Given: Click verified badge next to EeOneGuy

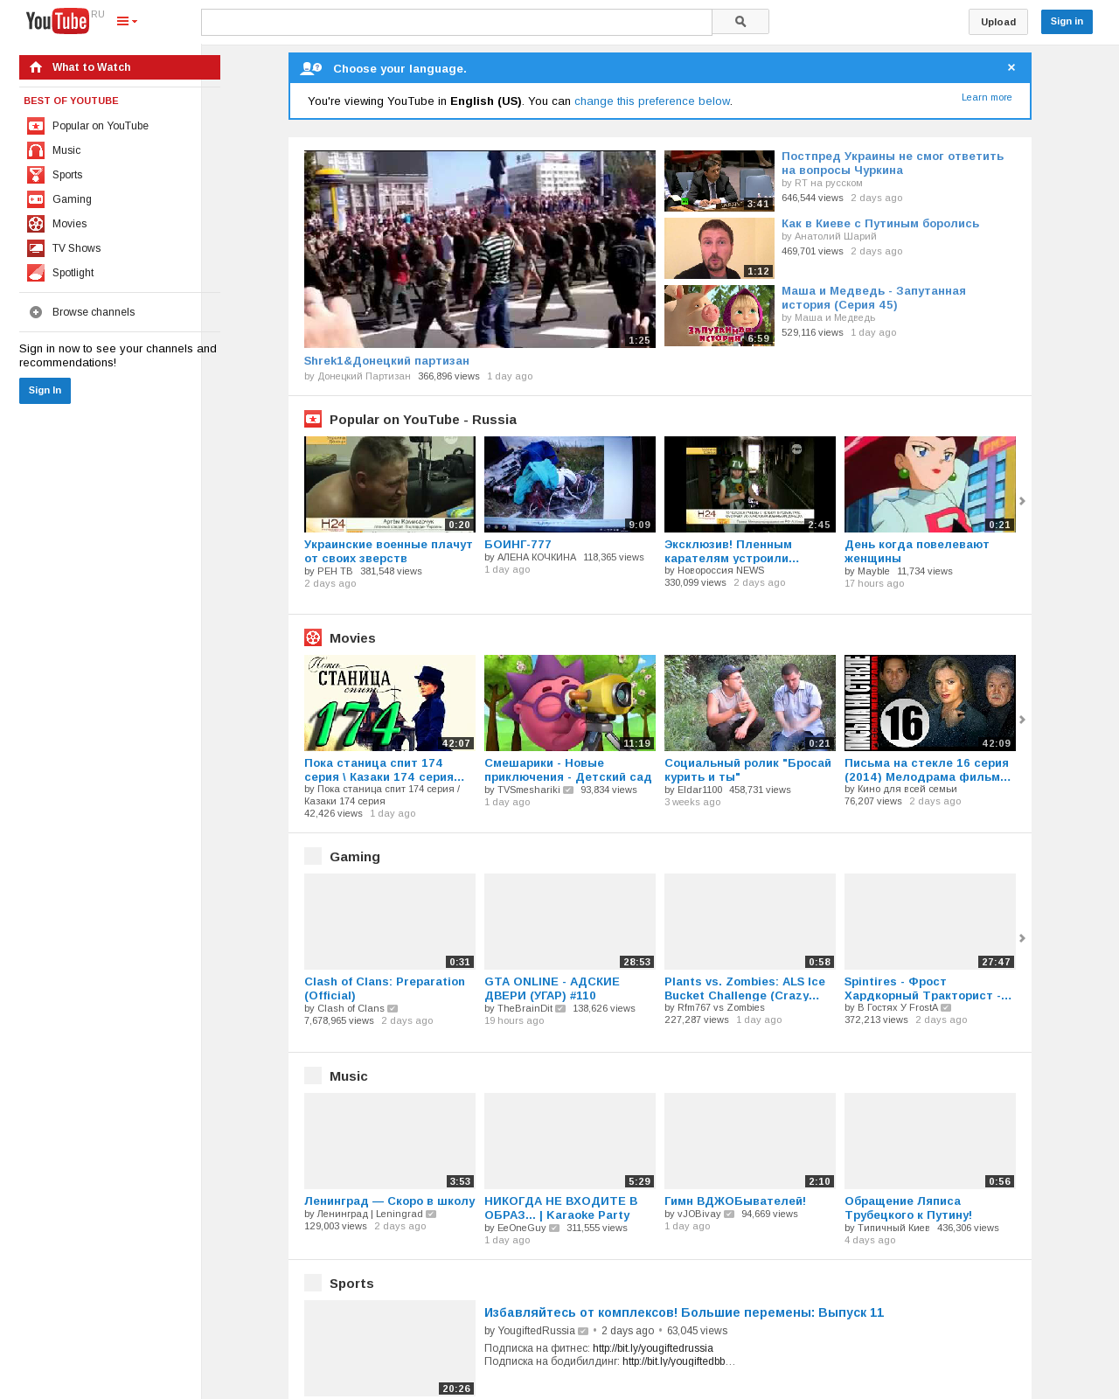Looking at the screenshot, I should (x=554, y=1228).
